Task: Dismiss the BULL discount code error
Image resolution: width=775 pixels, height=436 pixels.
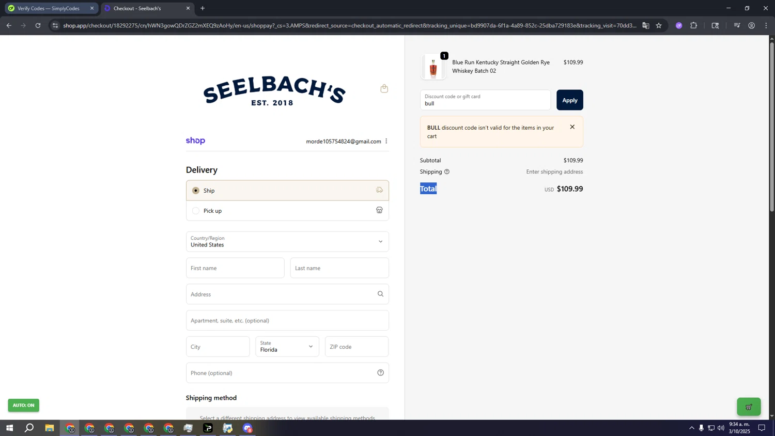Action: click(572, 127)
